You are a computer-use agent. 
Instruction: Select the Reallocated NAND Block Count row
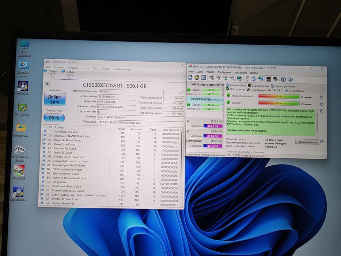pos(111,136)
